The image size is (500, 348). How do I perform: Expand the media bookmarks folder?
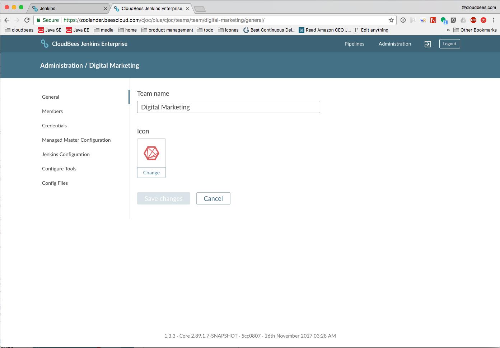103,30
